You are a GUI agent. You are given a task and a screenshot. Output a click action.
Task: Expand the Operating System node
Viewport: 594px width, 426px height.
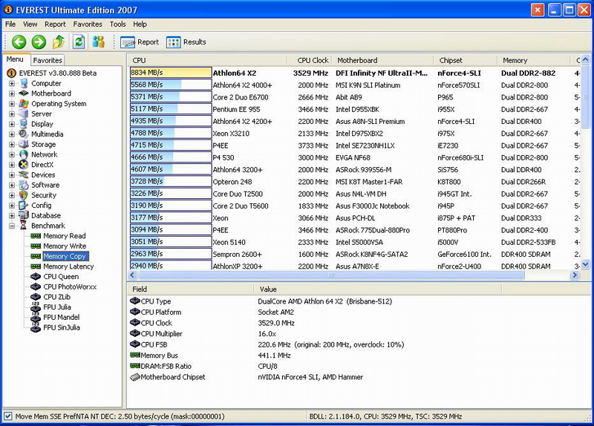pos(12,104)
